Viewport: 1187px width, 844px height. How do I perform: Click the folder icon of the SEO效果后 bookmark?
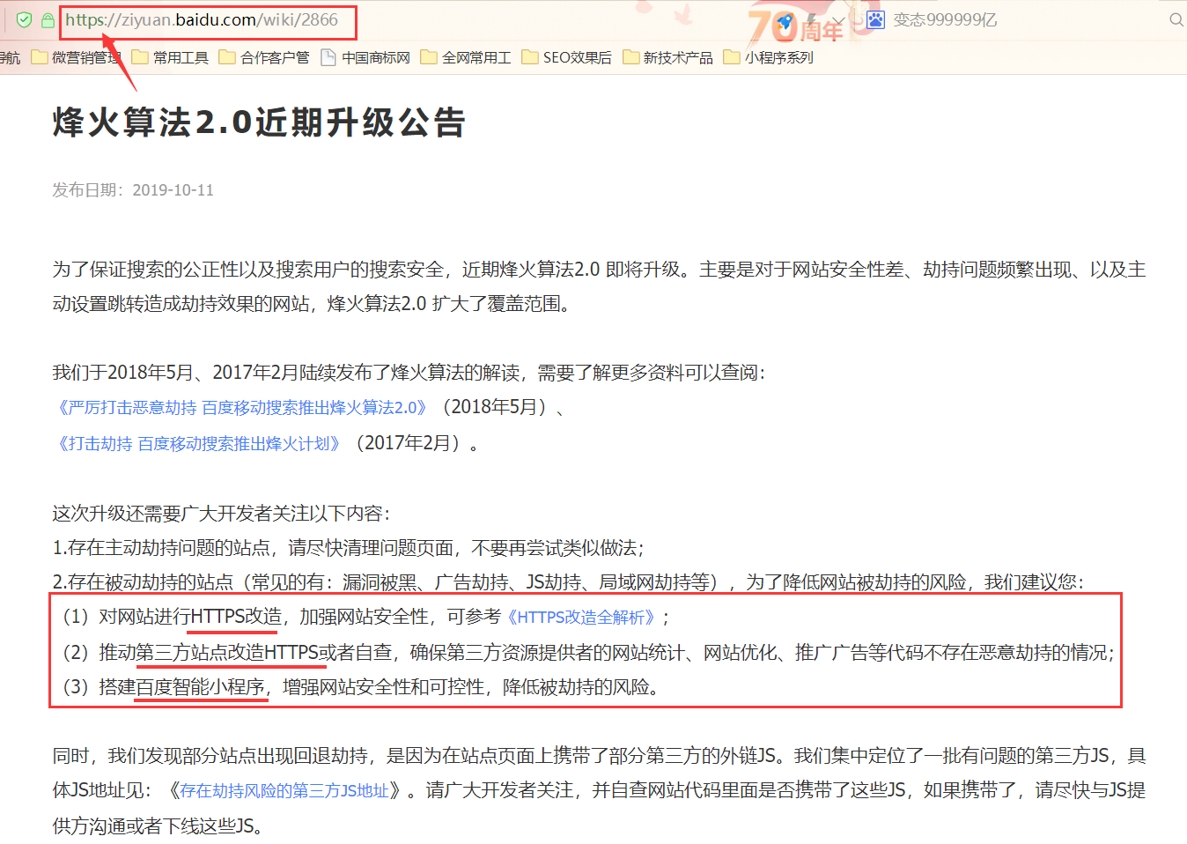click(x=529, y=57)
